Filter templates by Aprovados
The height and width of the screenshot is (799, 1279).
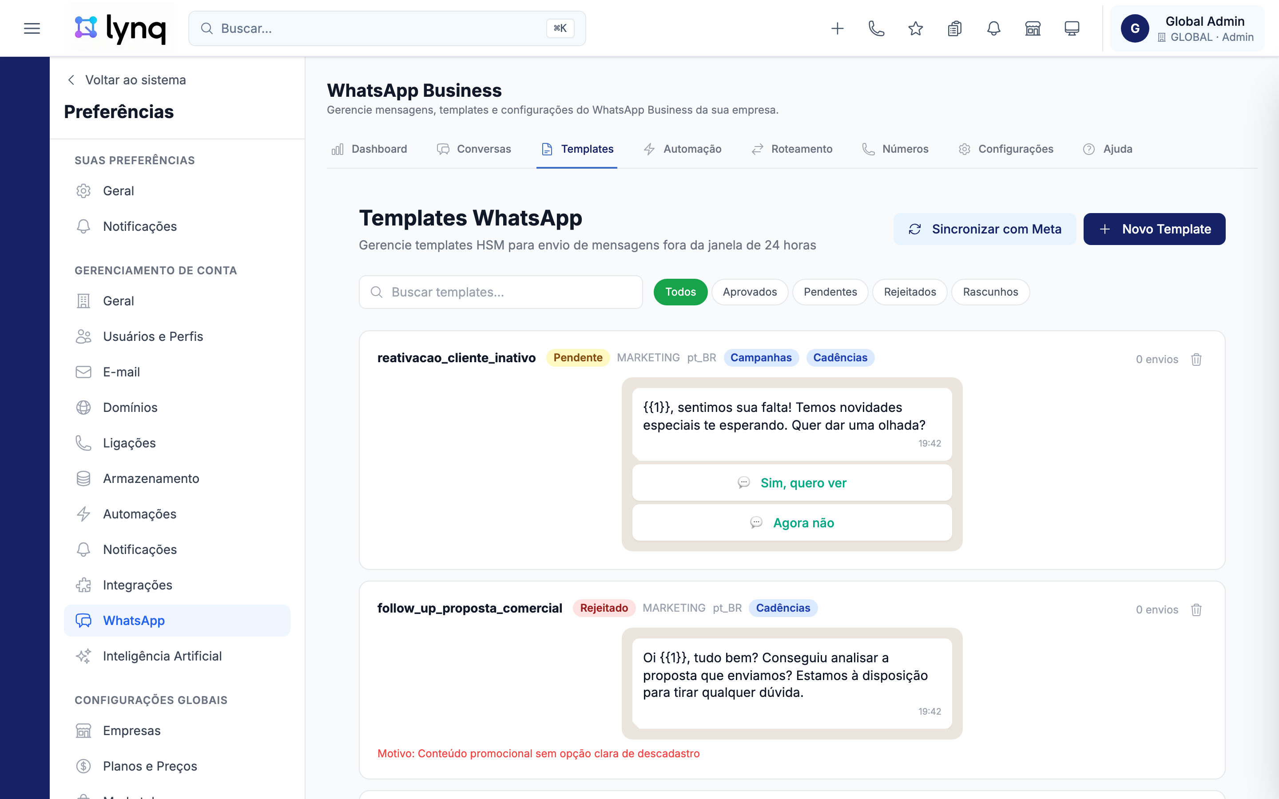pyautogui.click(x=750, y=292)
